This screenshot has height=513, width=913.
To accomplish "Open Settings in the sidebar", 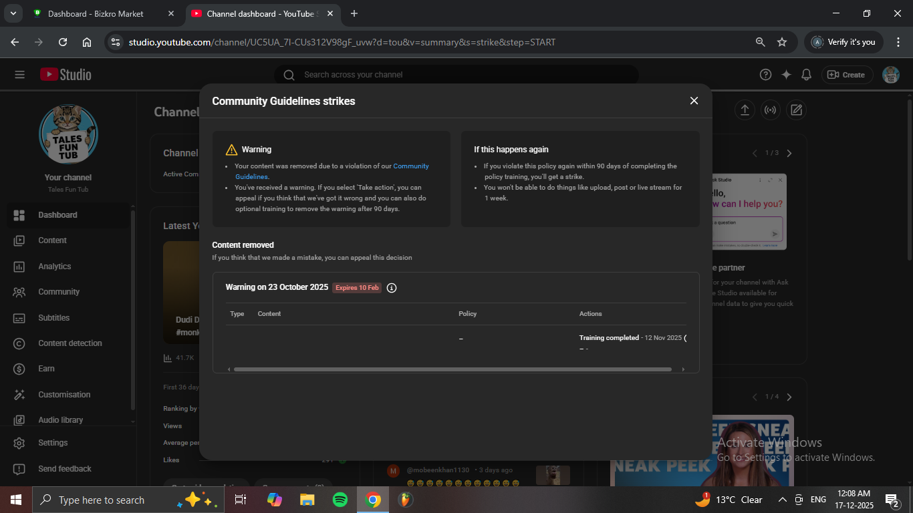I will coord(53,443).
